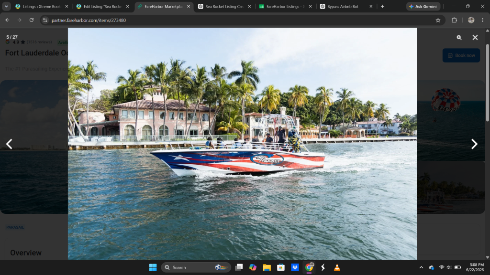Go to the previous photo in lightbox
The width and height of the screenshot is (490, 275).
point(10,144)
